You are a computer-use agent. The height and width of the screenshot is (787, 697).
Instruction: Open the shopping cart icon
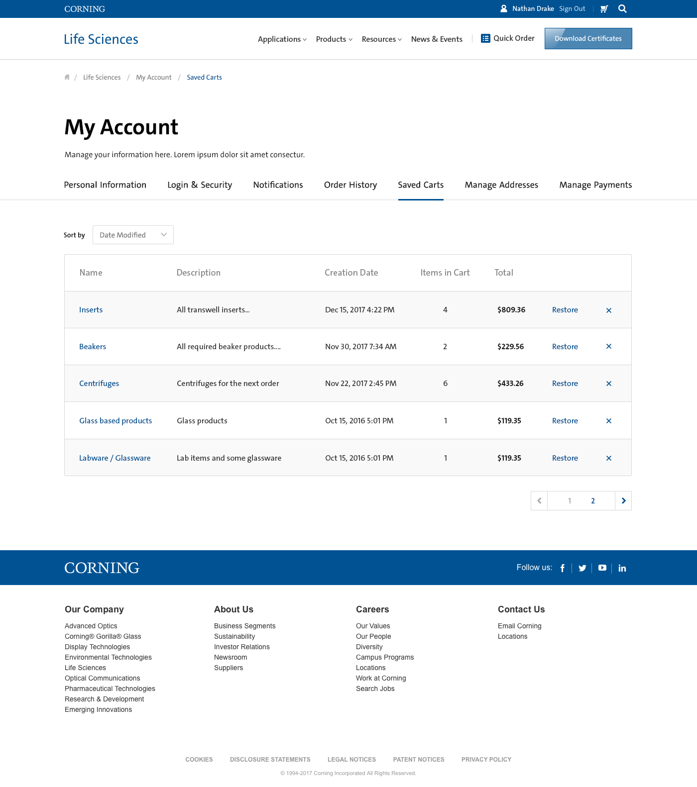[604, 8]
